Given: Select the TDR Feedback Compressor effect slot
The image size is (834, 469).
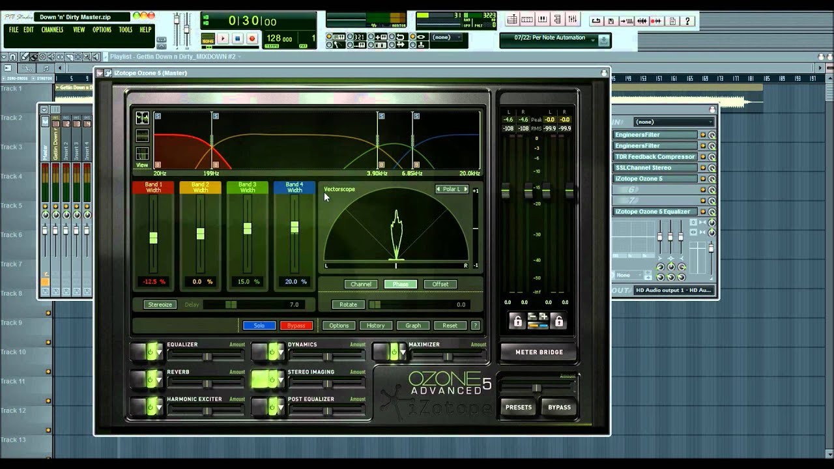Looking at the screenshot, I should click(x=656, y=156).
